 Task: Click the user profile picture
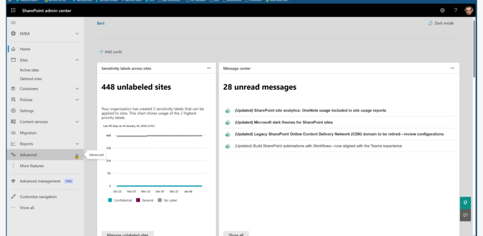click(468, 10)
